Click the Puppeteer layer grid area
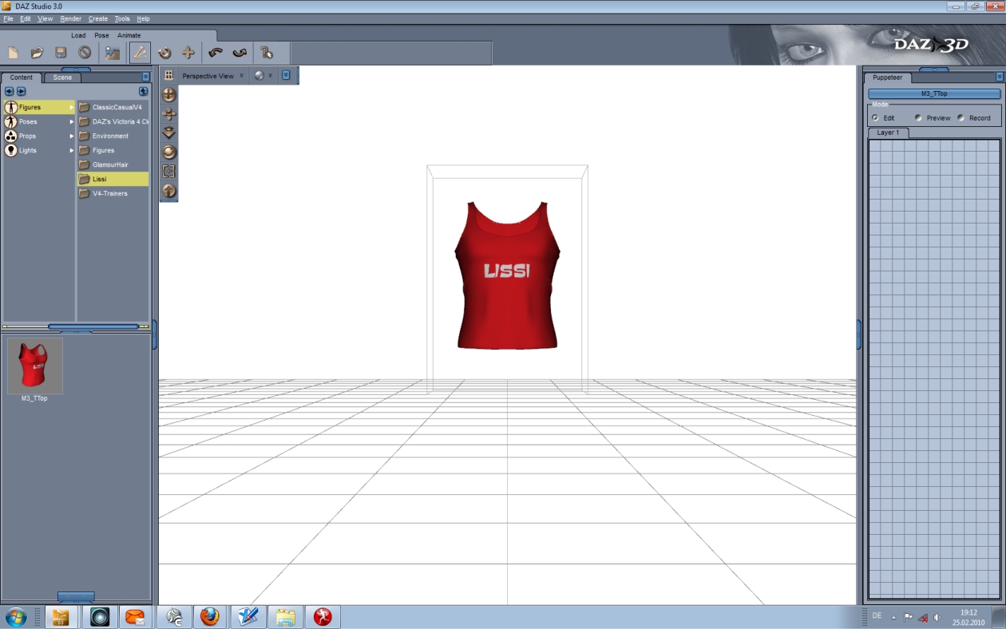This screenshot has width=1006, height=629. coord(934,369)
